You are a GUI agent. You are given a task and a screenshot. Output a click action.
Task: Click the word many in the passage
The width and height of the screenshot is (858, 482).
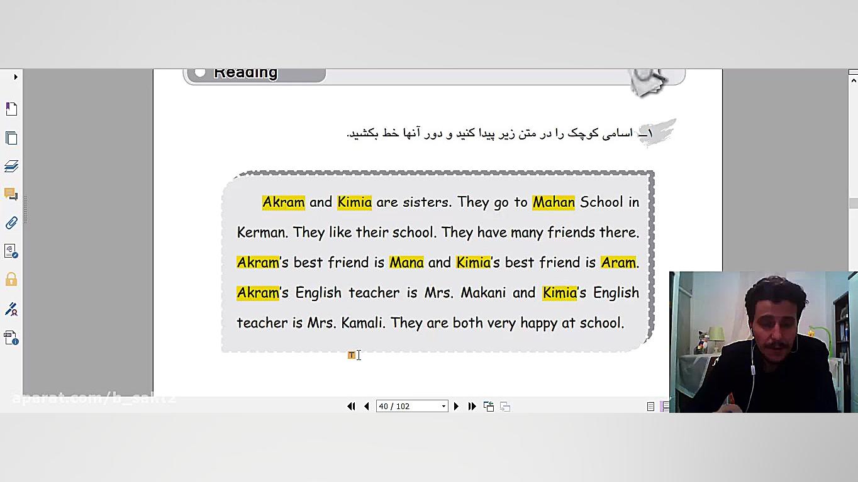tap(526, 233)
